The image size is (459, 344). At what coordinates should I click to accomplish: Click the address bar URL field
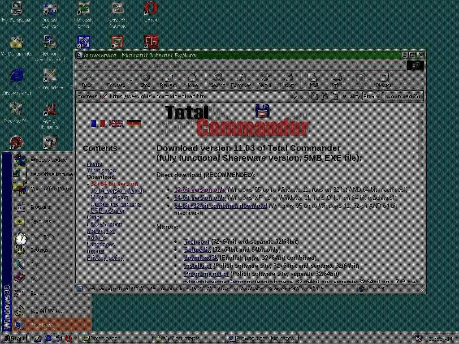point(193,96)
